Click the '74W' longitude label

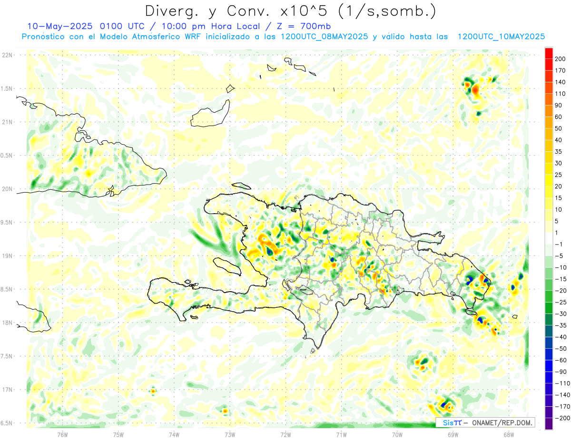174,434
